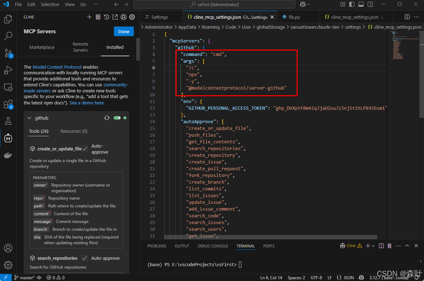Toggle the bottom panel layout icon

pyautogui.click(x=361, y=4)
